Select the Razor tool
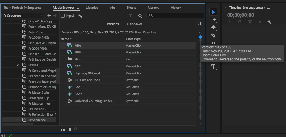 click(x=213, y=35)
